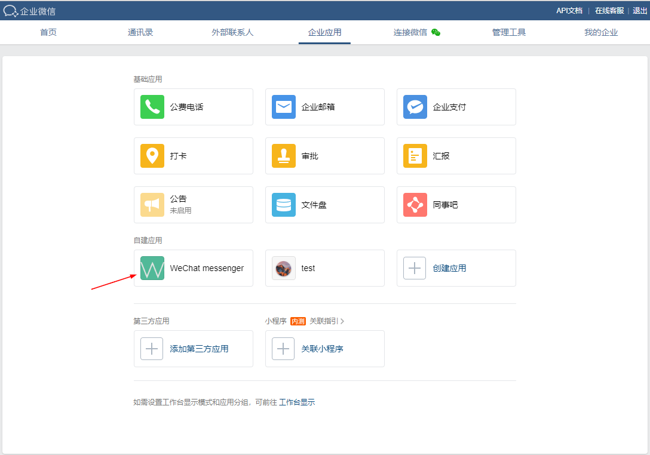650x455 pixels.
Task: Click 创建应用 to create an app
Action: pyautogui.click(x=456, y=268)
